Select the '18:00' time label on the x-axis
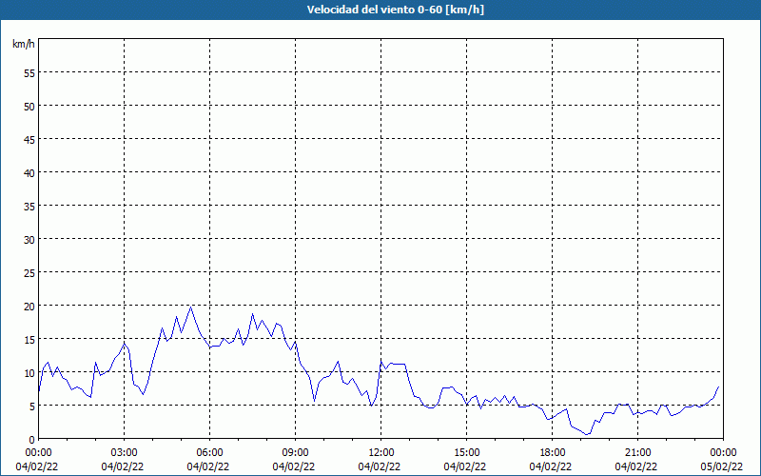 (x=553, y=453)
